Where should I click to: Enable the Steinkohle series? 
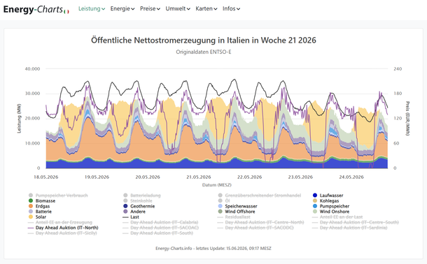(x=137, y=200)
